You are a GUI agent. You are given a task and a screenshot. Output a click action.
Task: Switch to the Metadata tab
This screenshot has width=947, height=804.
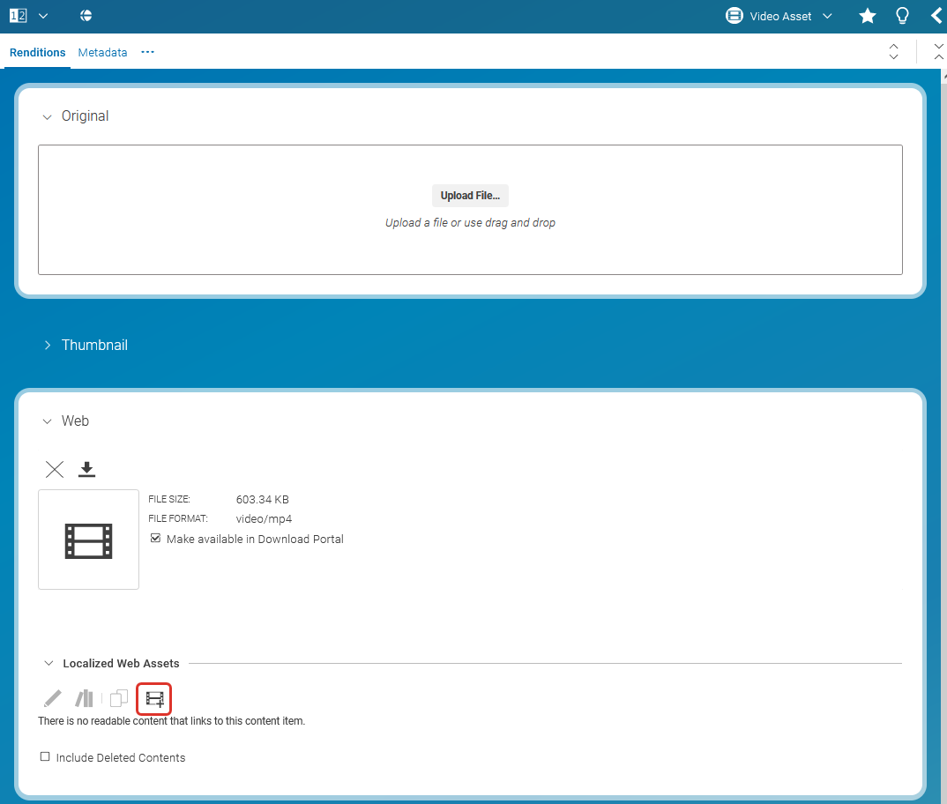(102, 53)
